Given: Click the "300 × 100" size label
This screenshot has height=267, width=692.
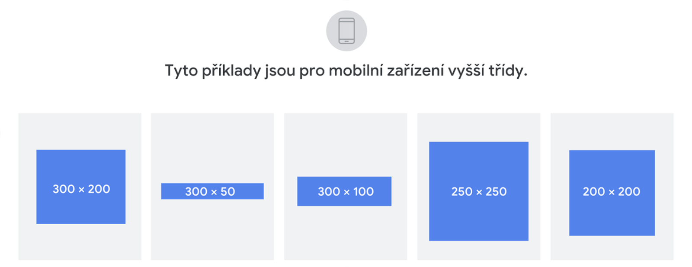Looking at the screenshot, I should tap(346, 191).
